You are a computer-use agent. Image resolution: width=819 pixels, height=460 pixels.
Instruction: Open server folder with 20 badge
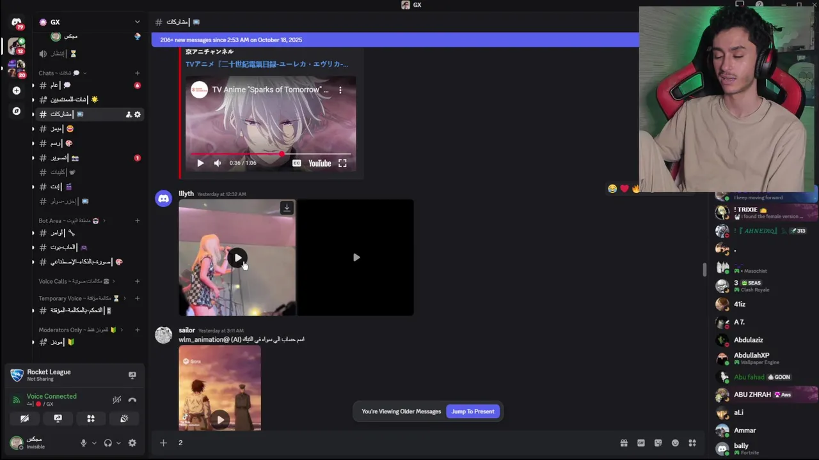(17, 68)
